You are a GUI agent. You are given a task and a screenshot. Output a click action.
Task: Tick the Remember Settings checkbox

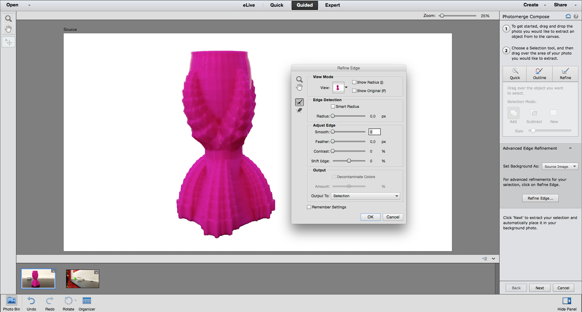click(309, 207)
